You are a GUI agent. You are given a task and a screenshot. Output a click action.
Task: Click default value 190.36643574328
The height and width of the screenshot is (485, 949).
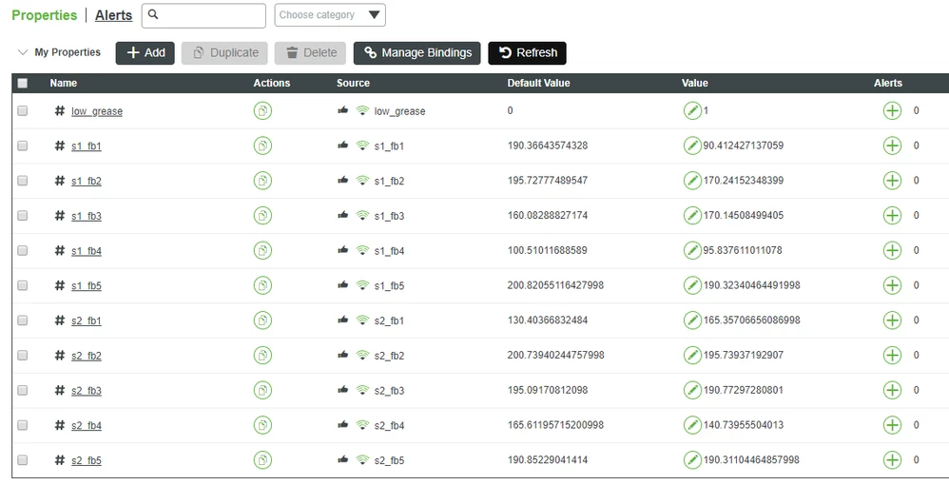[x=548, y=145]
